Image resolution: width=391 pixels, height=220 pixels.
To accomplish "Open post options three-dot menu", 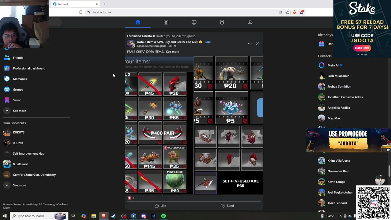I will pyautogui.click(x=250, y=44).
